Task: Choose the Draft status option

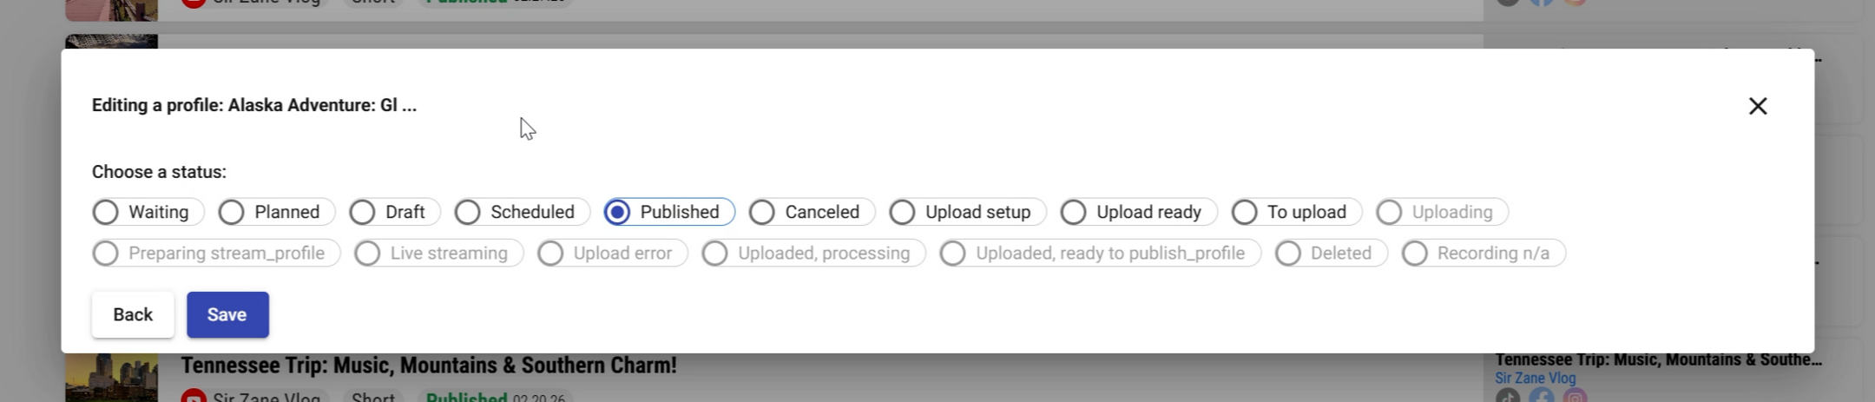Action: point(394,212)
